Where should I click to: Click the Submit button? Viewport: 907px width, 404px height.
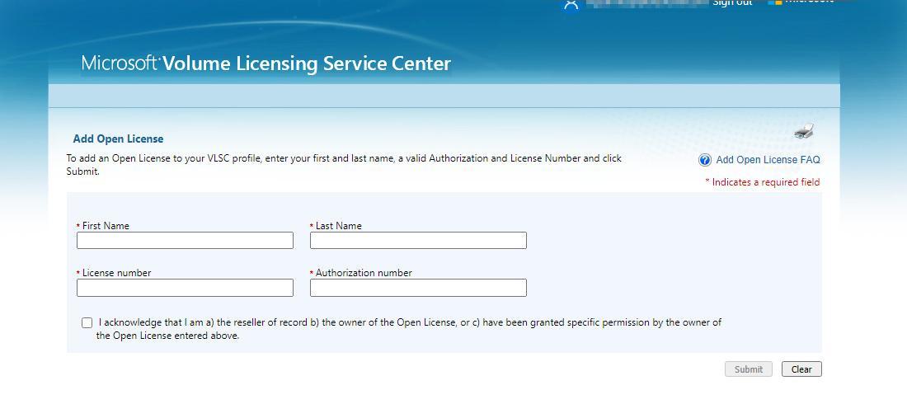(x=749, y=369)
